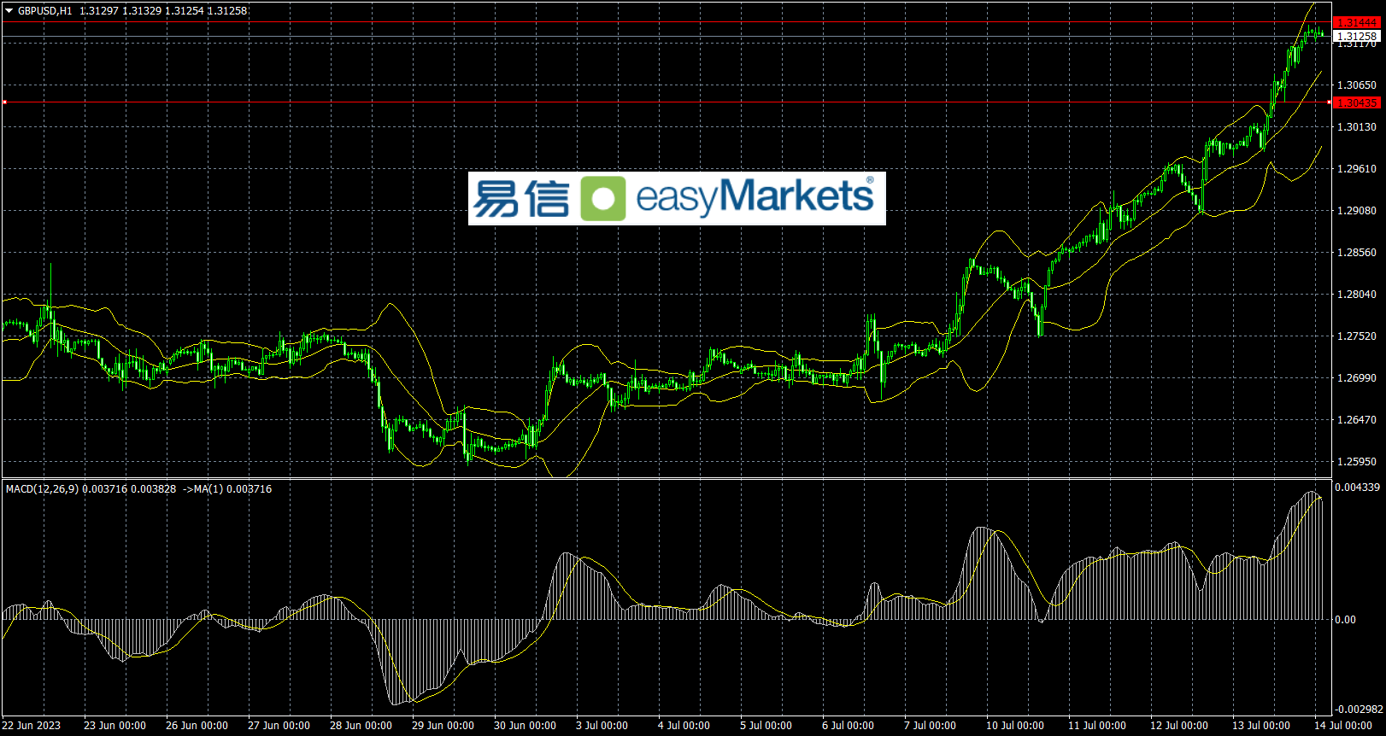
Task: Select the red 1.30435 level tag
Action: pos(1357,102)
